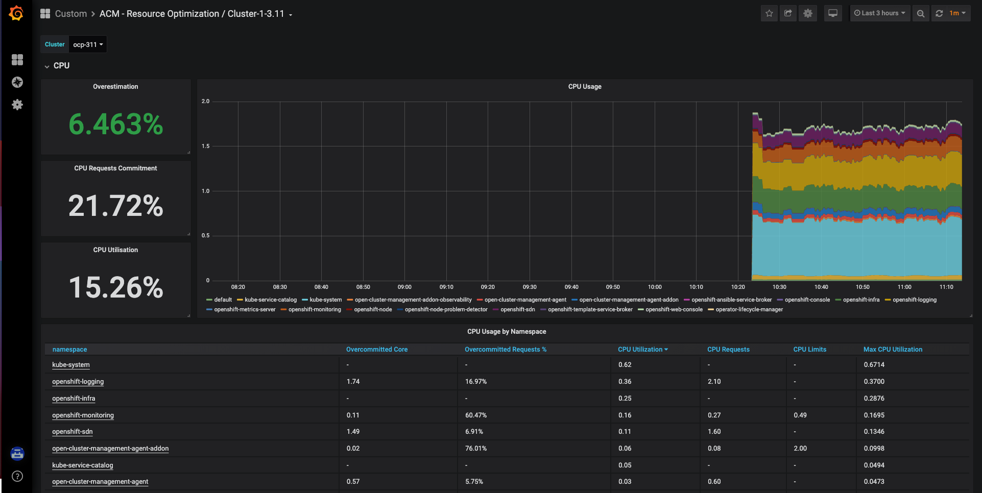982x493 pixels.
Task: Toggle open-cluster-management-agent-addon legend series
Action: (x=629, y=300)
